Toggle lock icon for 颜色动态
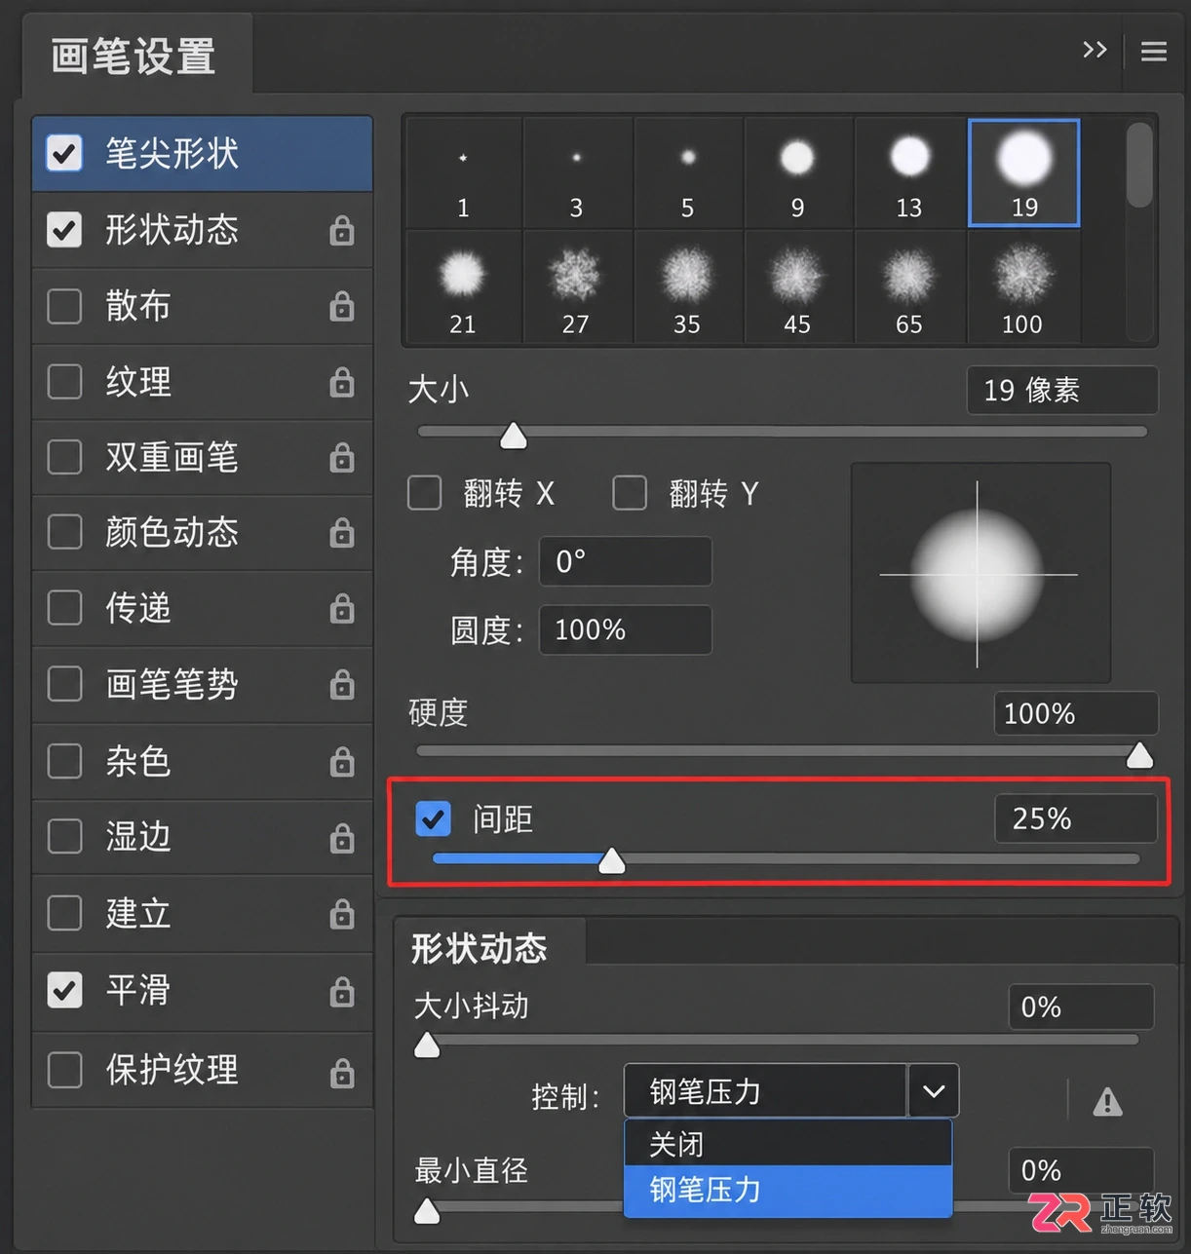Screen dimensions: 1191x1254 [342, 532]
